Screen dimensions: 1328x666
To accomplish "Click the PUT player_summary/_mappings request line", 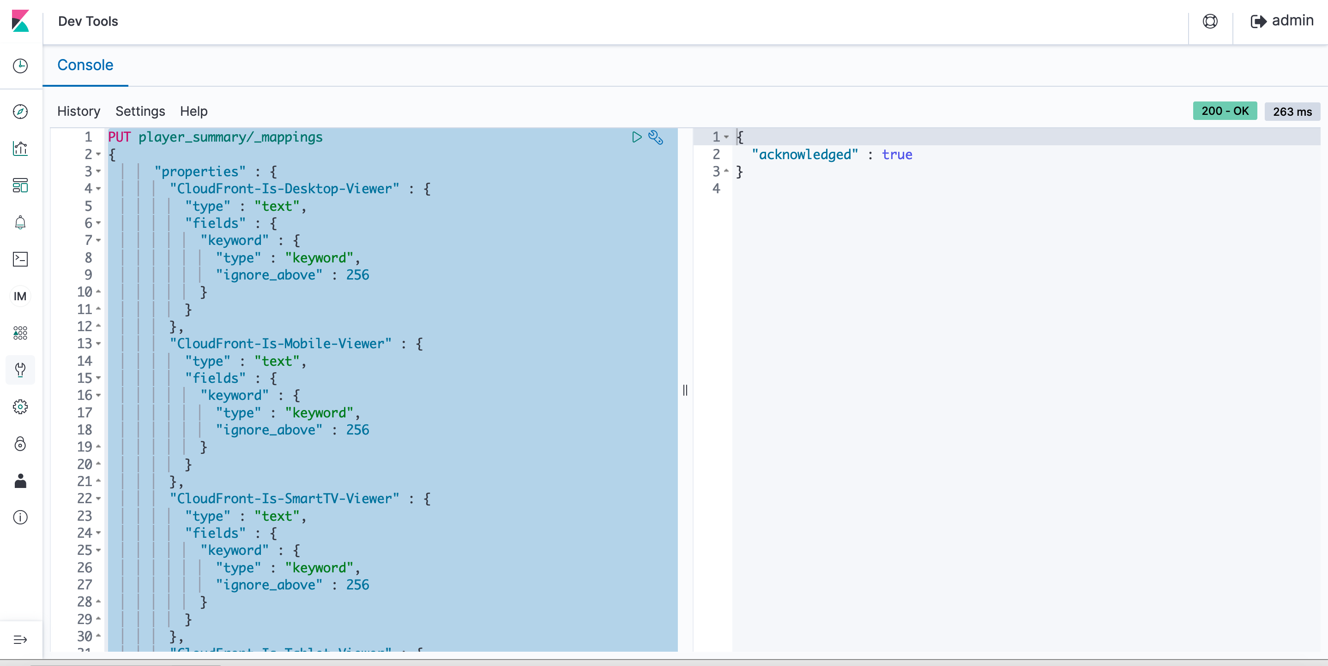I will point(215,137).
